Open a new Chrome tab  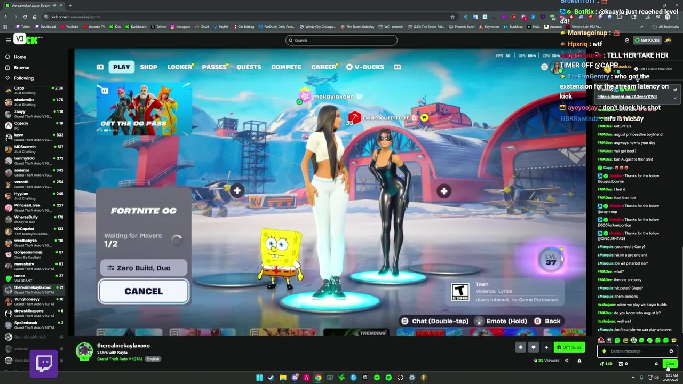click(x=70, y=5)
